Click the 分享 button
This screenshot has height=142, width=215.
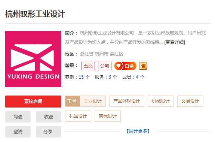(x=49, y=132)
